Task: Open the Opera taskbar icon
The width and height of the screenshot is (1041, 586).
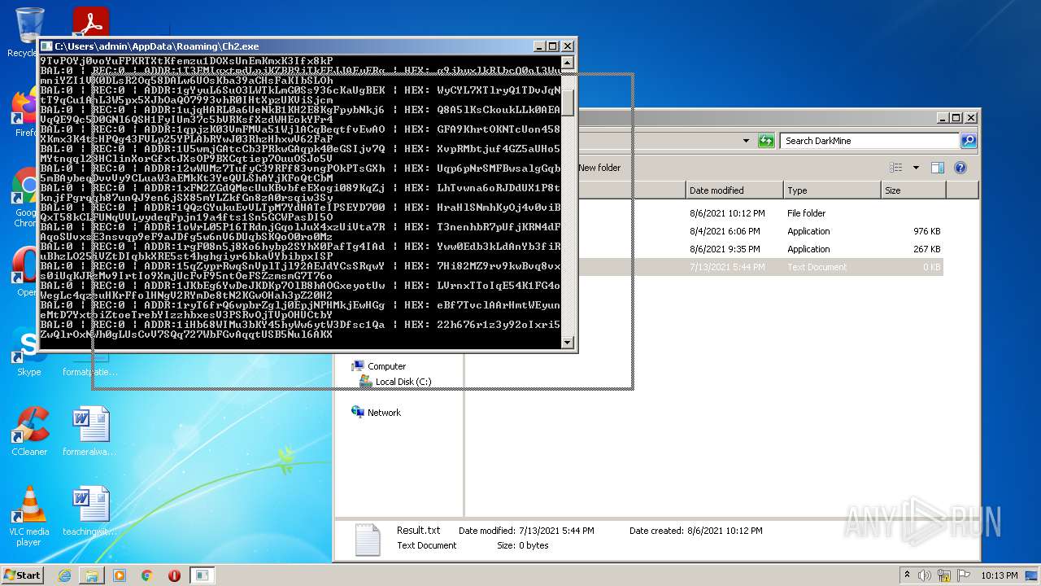Action: 174,575
